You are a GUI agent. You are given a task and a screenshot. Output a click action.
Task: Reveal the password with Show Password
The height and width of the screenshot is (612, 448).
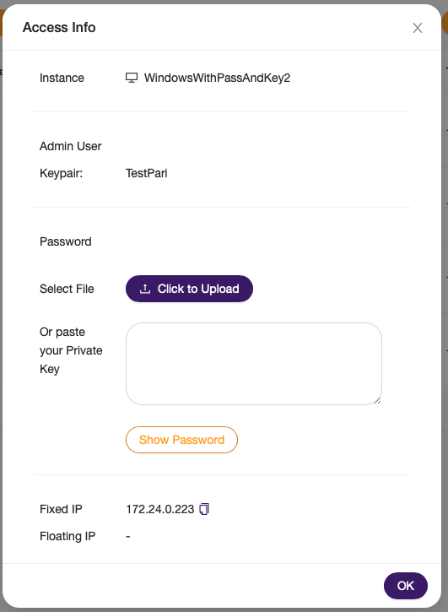181,440
